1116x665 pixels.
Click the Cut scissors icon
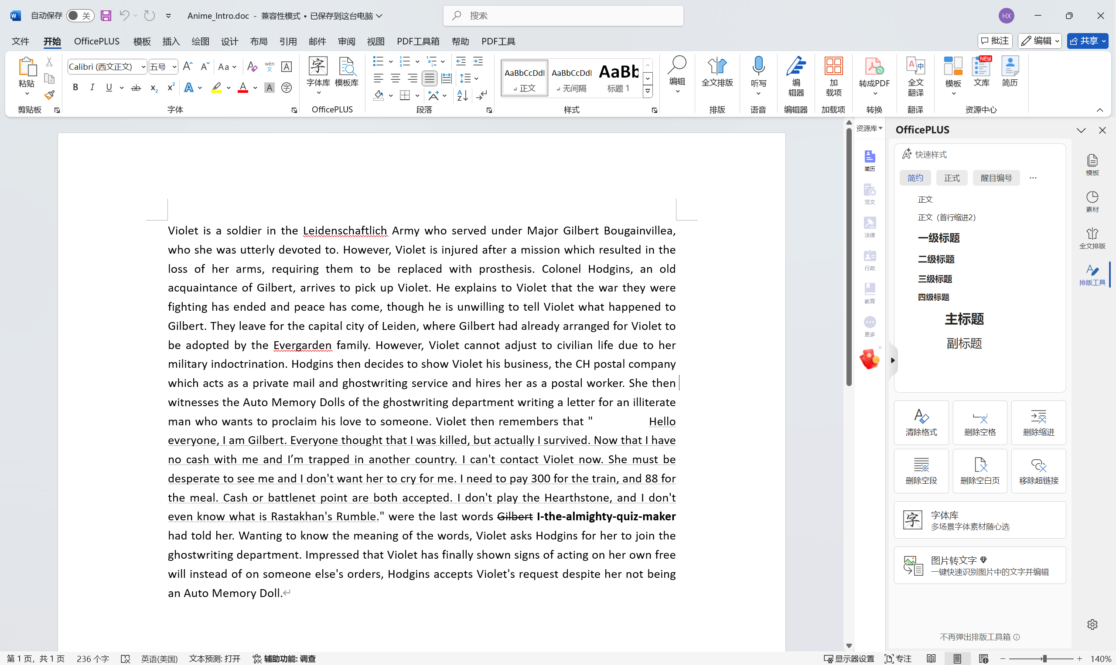pos(49,61)
